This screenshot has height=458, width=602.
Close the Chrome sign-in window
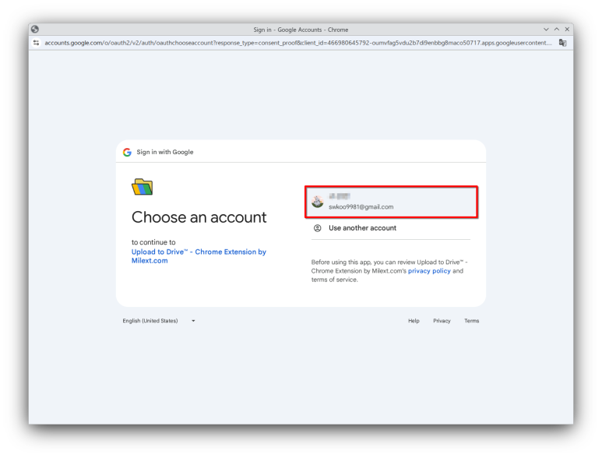[x=567, y=29]
